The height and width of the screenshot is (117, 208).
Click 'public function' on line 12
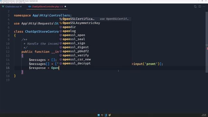tap(35, 52)
